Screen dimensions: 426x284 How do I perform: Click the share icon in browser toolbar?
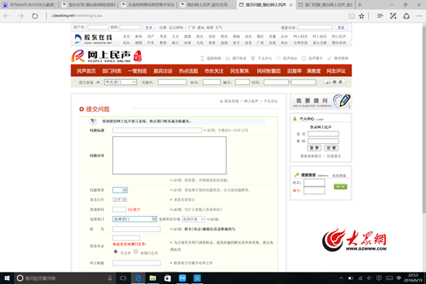click(407, 16)
